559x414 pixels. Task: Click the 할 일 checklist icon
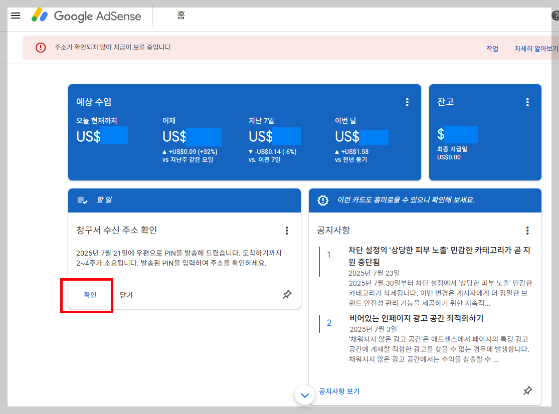82,200
